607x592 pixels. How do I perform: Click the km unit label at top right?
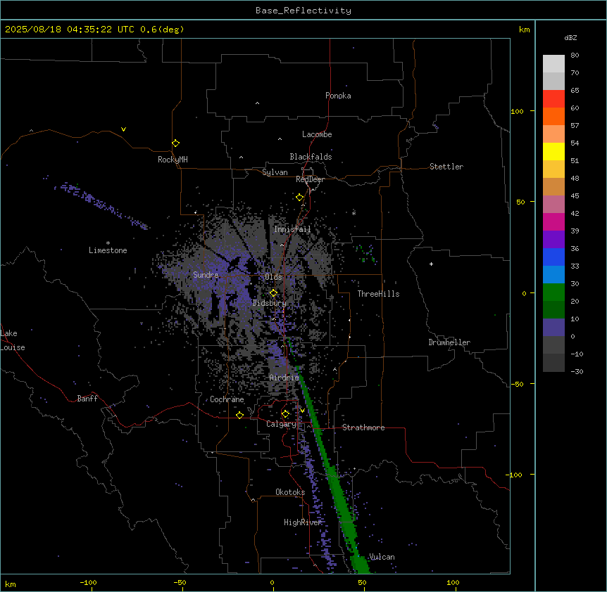pyautogui.click(x=524, y=30)
